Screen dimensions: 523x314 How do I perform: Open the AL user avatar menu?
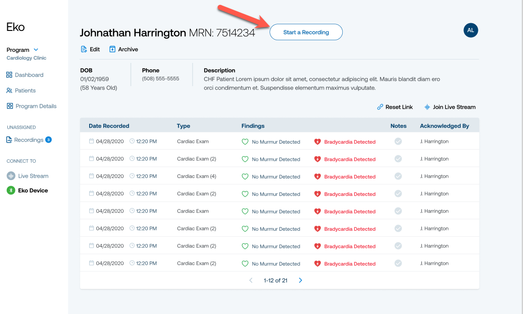point(470,30)
